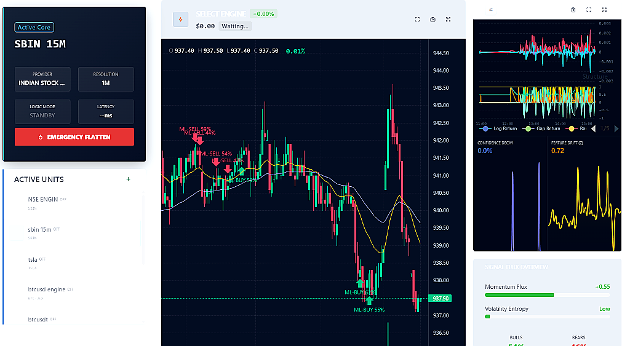Expand main chart with arrows icon
Image resolution: width=630 pixels, height=346 pixels.
pos(448,19)
